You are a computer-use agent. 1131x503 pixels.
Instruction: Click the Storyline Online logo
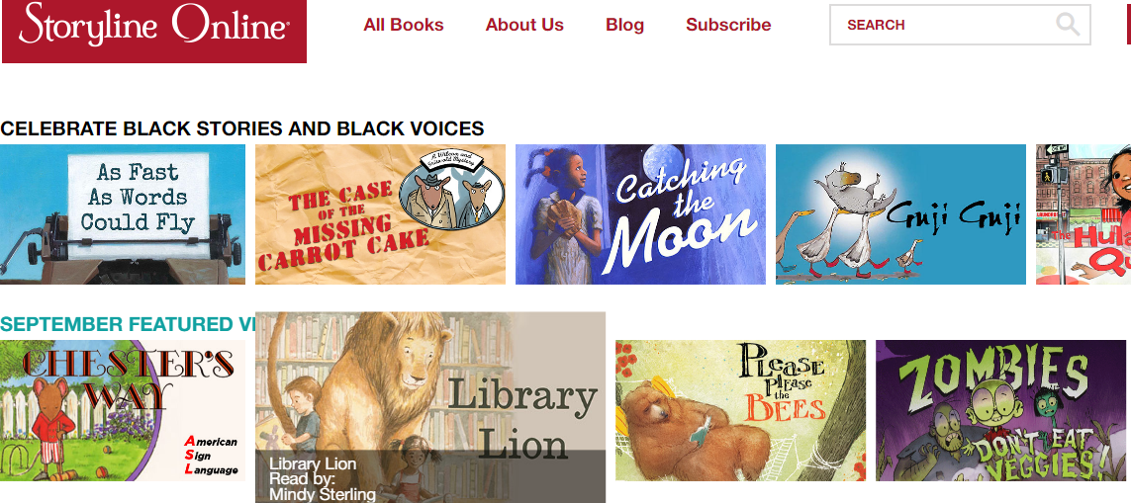coord(153,31)
